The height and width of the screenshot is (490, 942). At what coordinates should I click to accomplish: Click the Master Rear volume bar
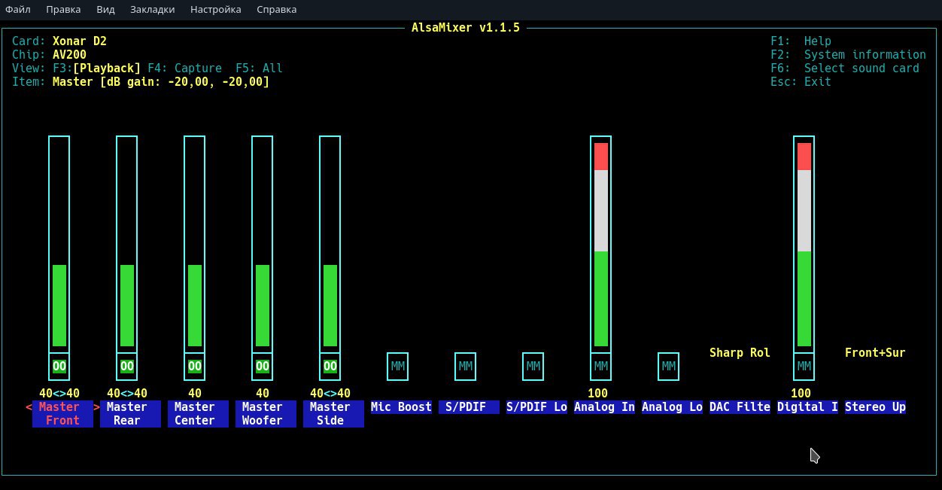(x=127, y=244)
